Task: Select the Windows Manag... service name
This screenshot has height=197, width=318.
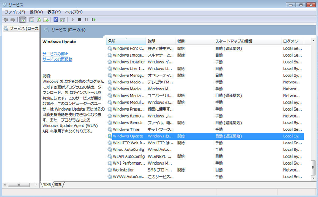Action: pyautogui.click(x=129, y=75)
